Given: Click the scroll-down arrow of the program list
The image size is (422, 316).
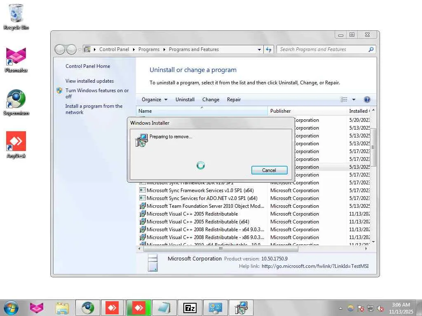Looking at the screenshot, I should pos(373,242).
